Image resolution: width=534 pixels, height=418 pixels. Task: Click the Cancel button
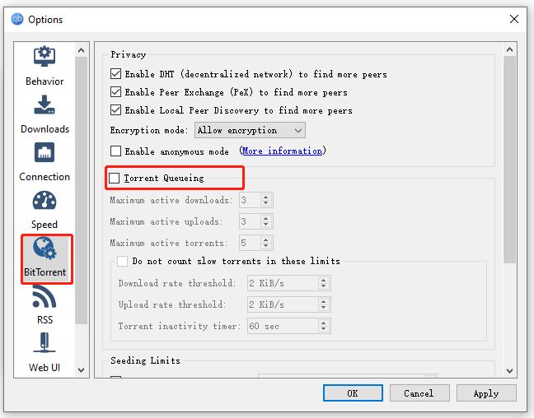pos(419,393)
